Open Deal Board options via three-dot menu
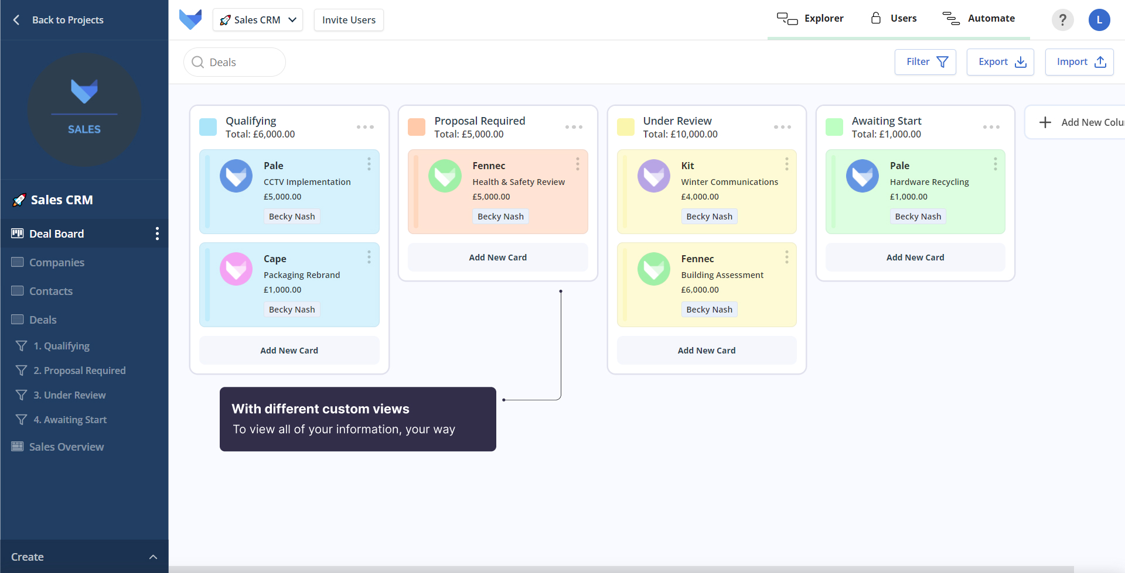 pyautogui.click(x=156, y=234)
